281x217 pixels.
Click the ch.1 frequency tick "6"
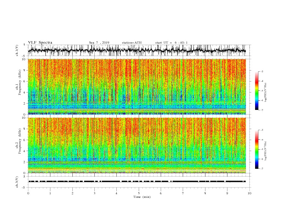pos(24,82)
